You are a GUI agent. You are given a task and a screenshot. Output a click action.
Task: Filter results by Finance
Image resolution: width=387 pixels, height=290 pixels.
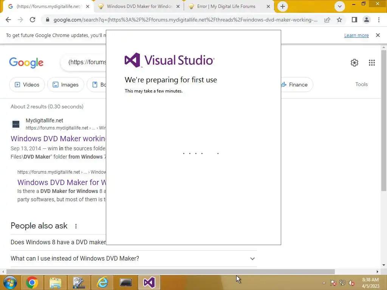click(x=297, y=85)
